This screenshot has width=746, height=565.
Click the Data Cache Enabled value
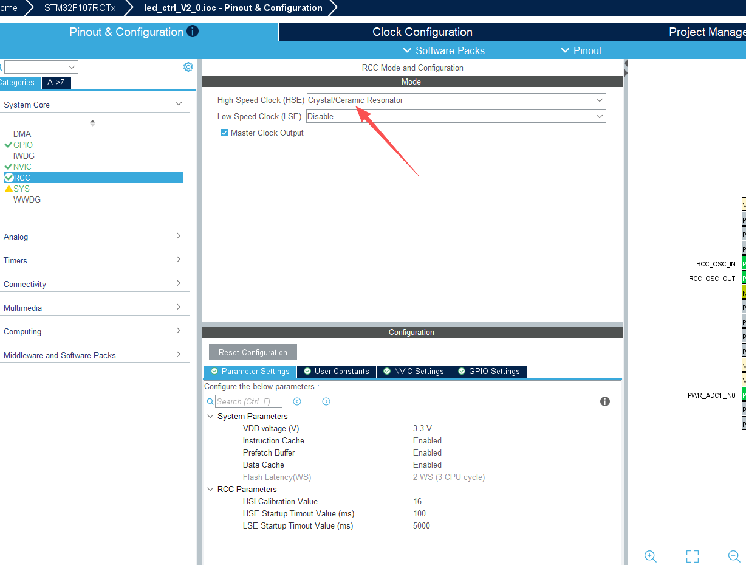click(x=427, y=465)
